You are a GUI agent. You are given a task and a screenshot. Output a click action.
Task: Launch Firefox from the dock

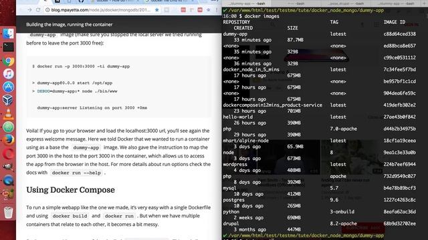click(8, 140)
